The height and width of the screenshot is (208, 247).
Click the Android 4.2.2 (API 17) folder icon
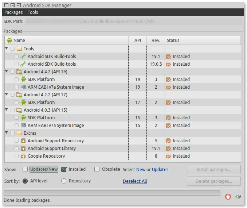[x=19, y=95]
